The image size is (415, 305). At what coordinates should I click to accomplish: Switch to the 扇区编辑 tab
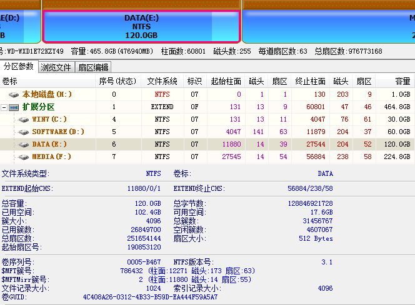coord(92,67)
